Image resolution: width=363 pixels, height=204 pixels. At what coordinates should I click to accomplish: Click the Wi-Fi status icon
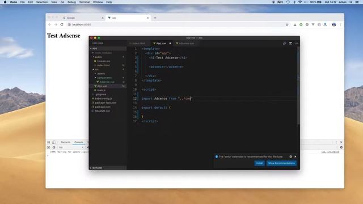300,2
